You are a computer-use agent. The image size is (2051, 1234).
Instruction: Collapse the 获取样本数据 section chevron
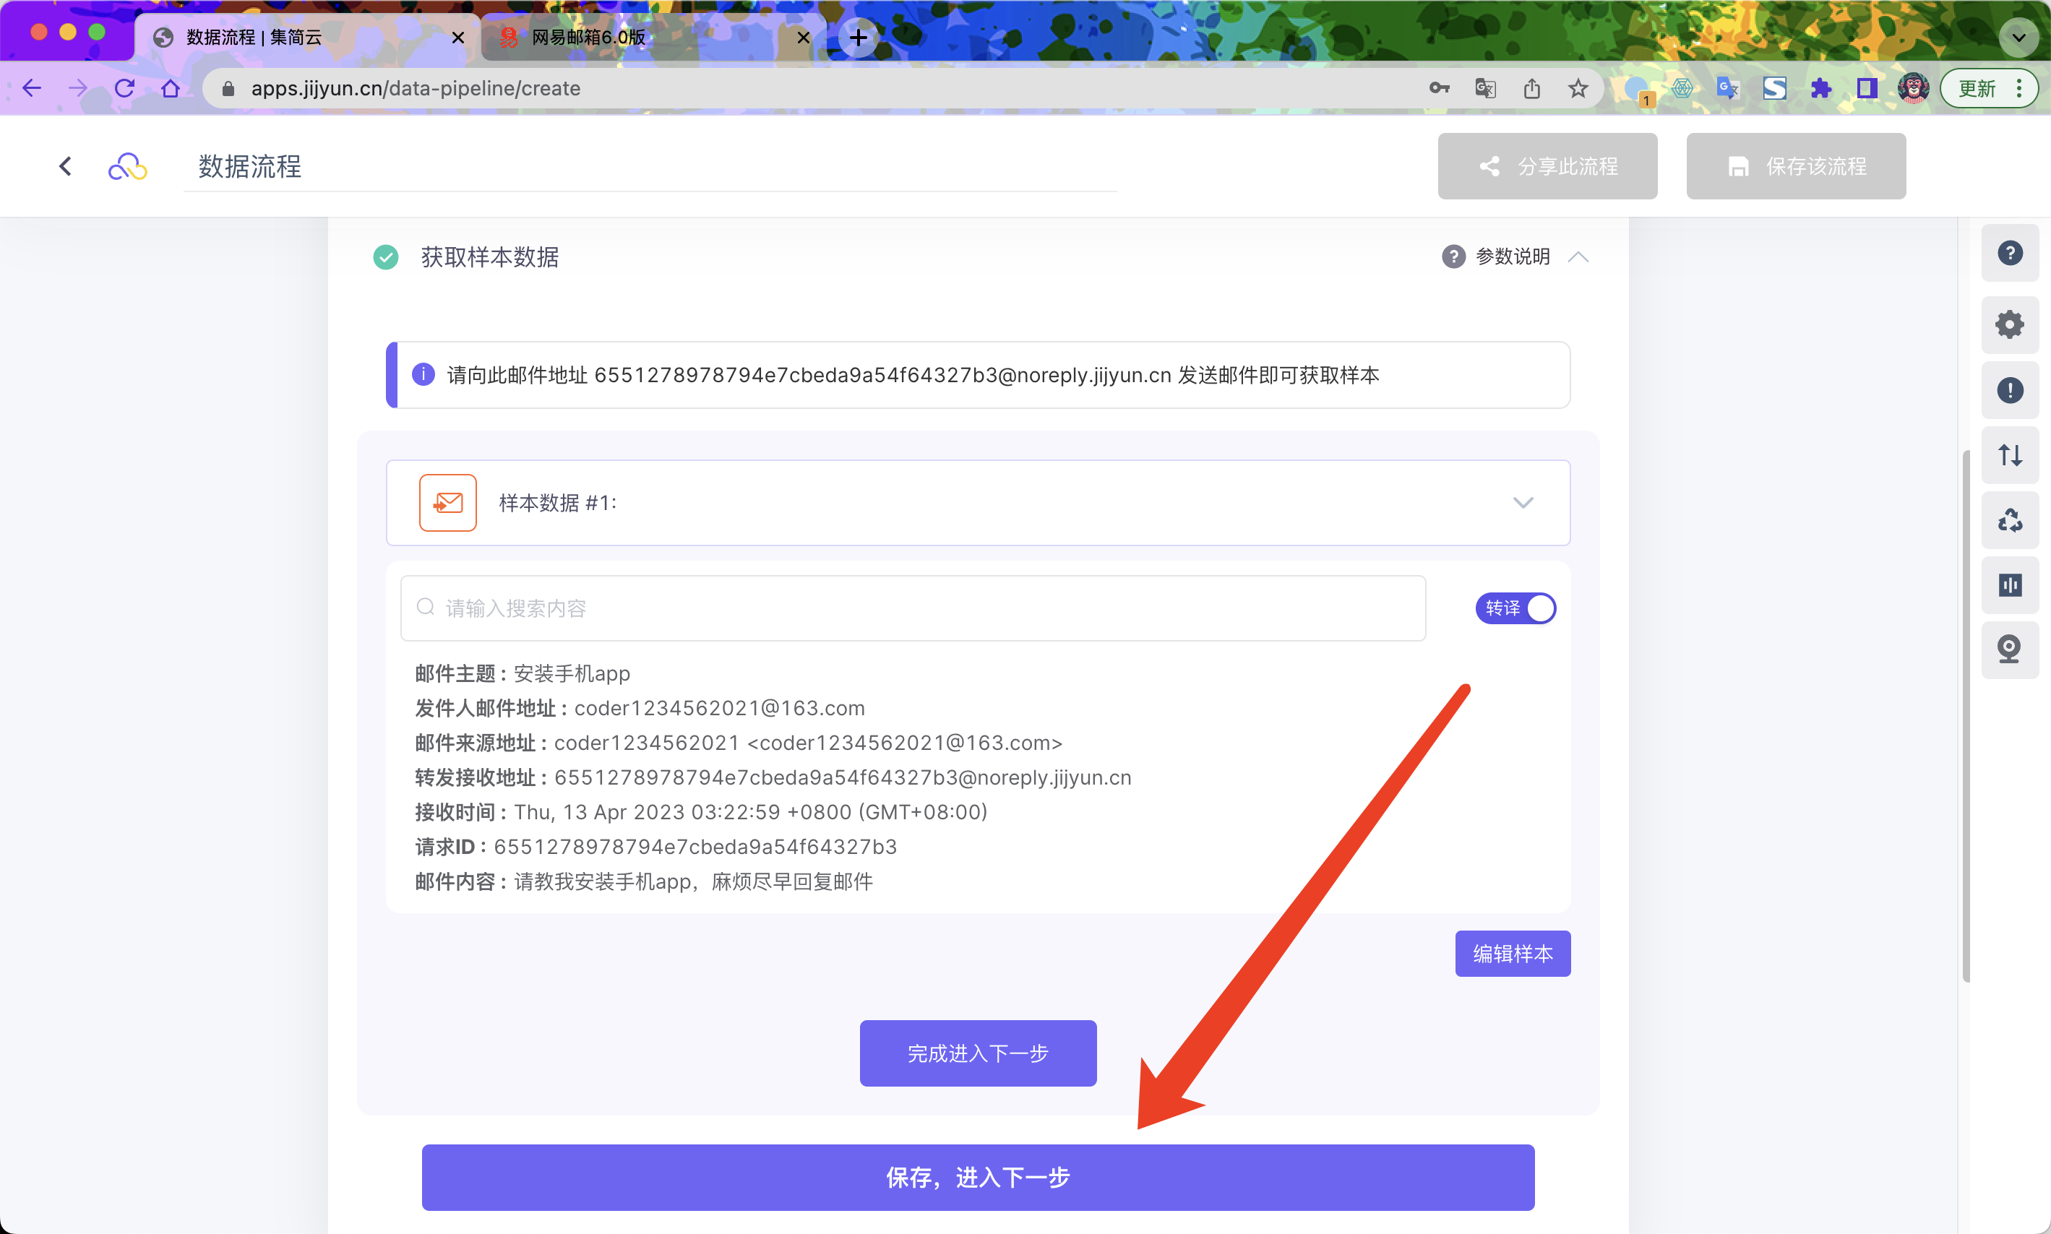(1578, 257)
